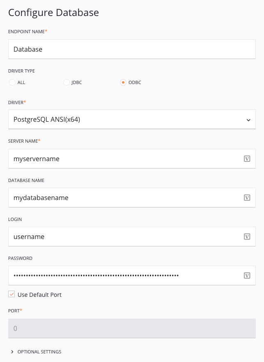Insert a variable into the Login field
The height and width of the screenshot is (362, 264).
pos(247,237)
